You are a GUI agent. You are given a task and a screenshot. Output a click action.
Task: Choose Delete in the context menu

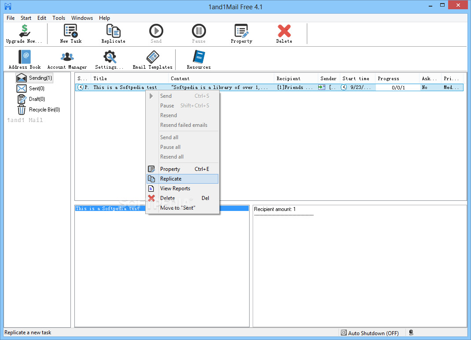[x=182, y=198]
